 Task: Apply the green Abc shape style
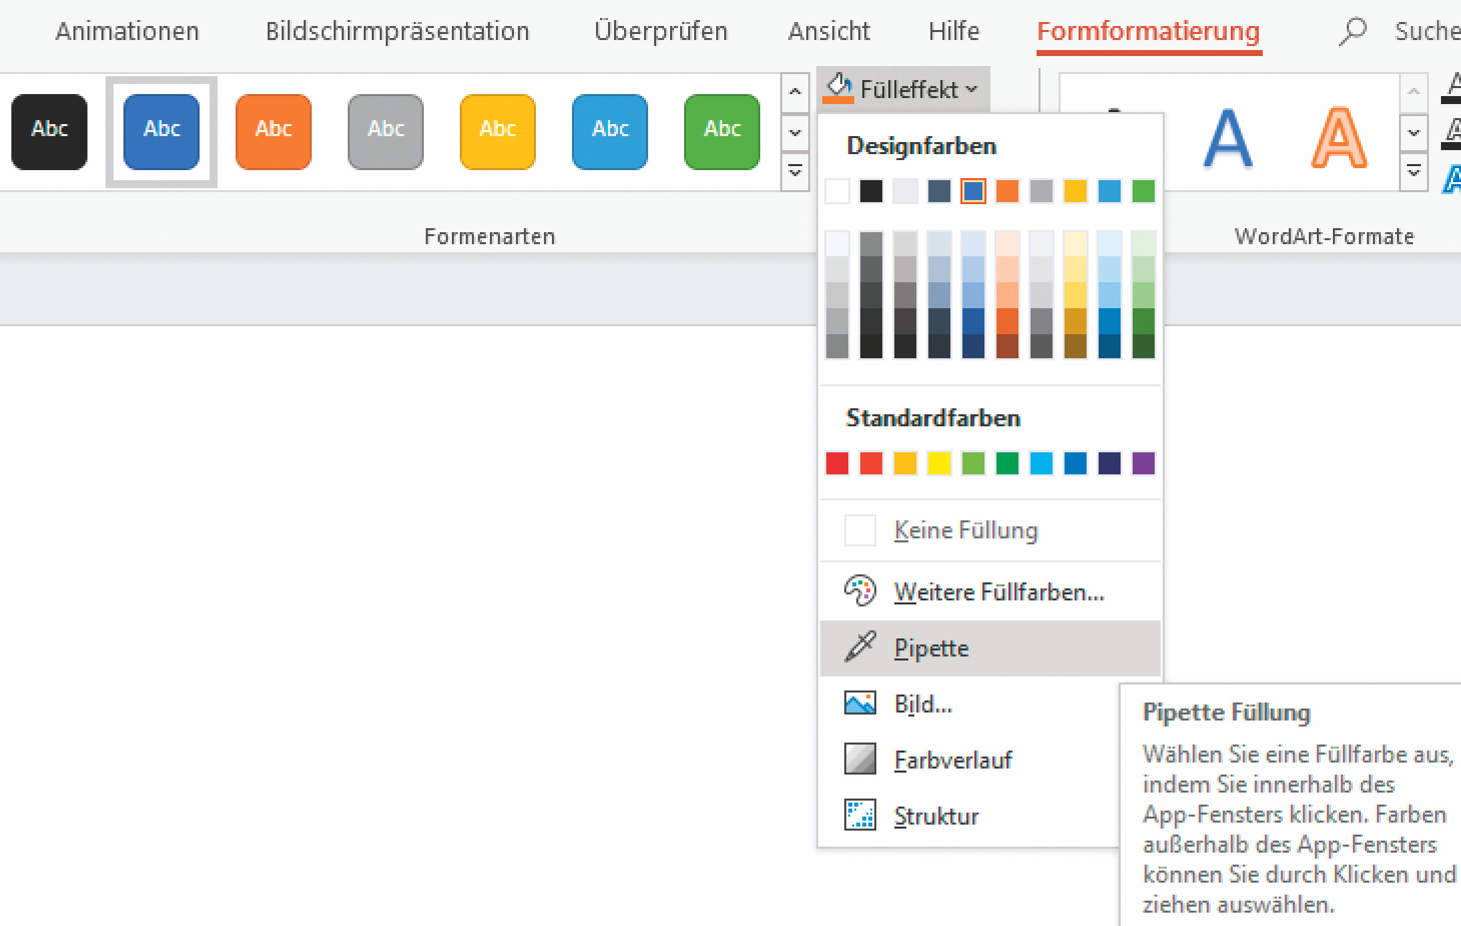(x=721, y=131)
